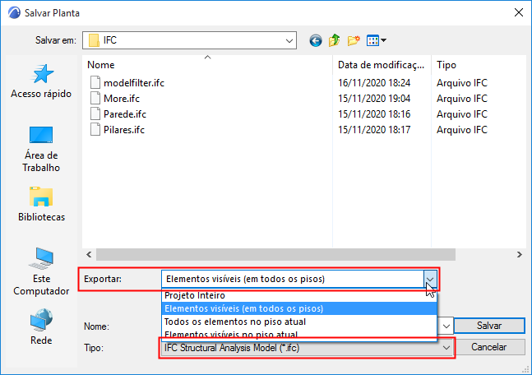The width and height of the screenshot is (532, 375).
Task: Close the Salvar Planta dialog
Action: pyautogui.click(x=518, y=13)
